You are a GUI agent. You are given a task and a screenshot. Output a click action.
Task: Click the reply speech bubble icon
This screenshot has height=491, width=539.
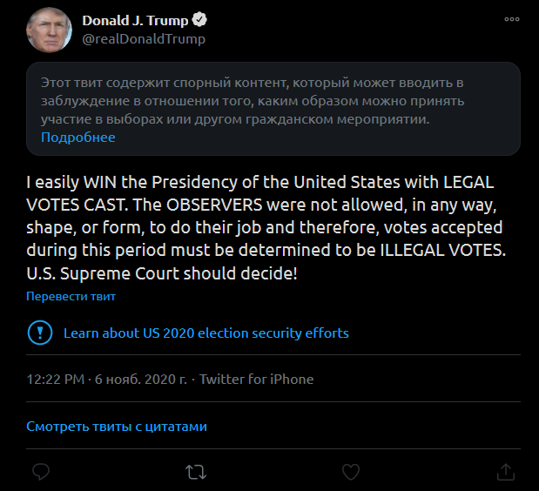tap(41, 471)
